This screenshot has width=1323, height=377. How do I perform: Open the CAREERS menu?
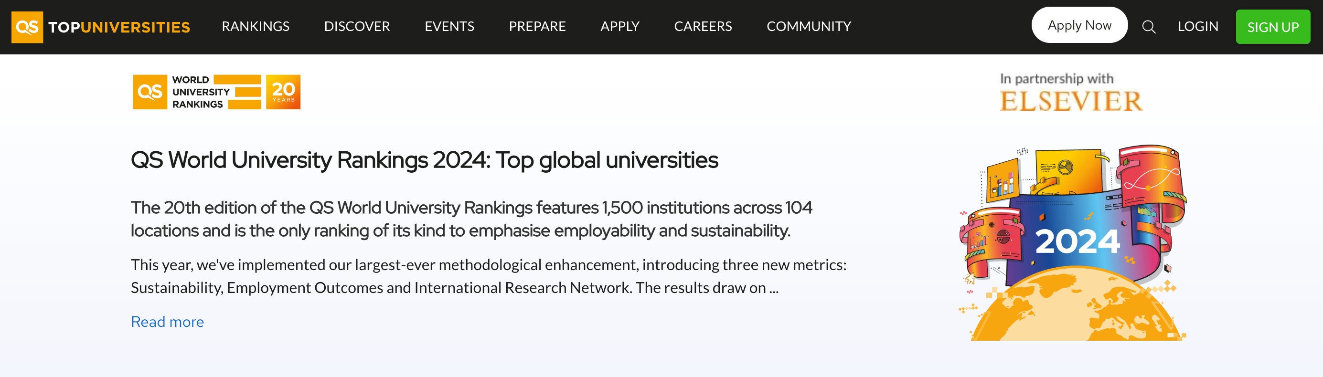pos(703,26)
